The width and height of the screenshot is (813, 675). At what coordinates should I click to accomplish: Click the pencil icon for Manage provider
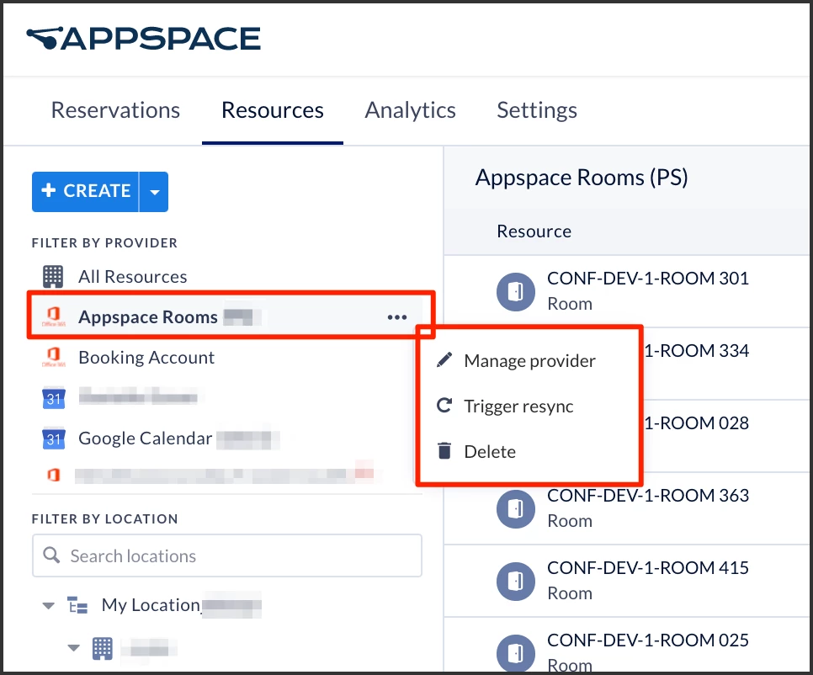444,359
